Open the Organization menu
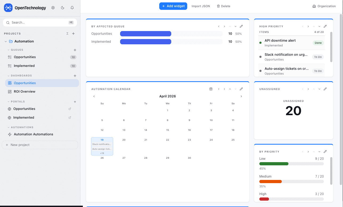Image resolution: width=343 pixels, height=207 pixels. point(324,6)
